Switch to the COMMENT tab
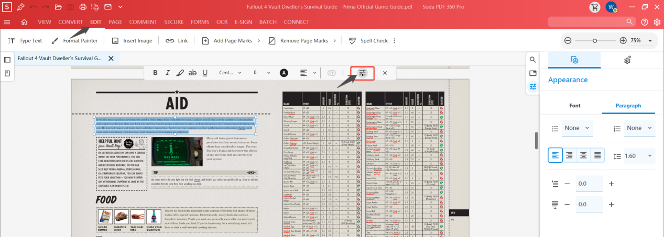 tap(143, 22)
